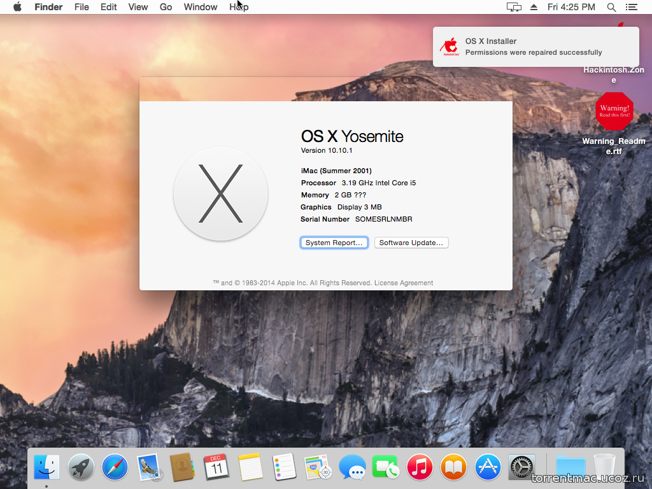Open Reminders list icon in dock
This screenshot has height=489, width=652.
[x=284, y=467]
